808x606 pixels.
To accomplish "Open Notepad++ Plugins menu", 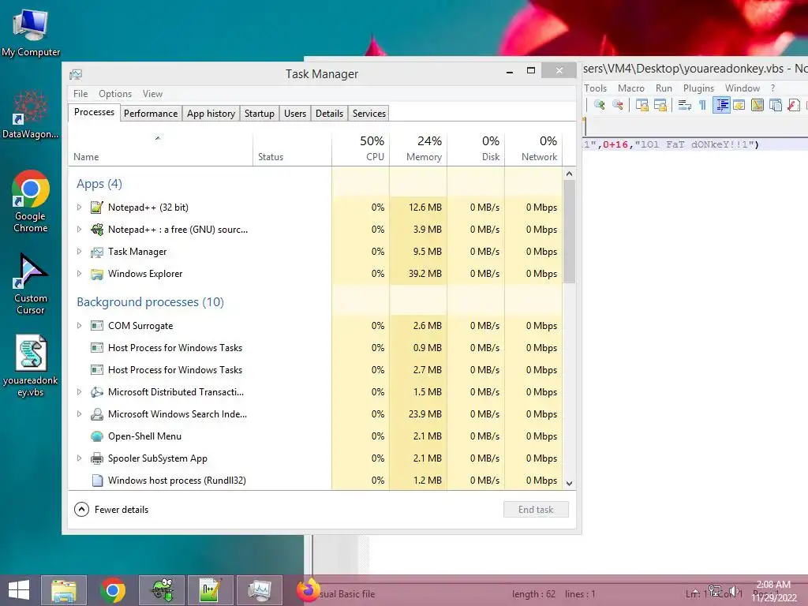I will [699, 88].
